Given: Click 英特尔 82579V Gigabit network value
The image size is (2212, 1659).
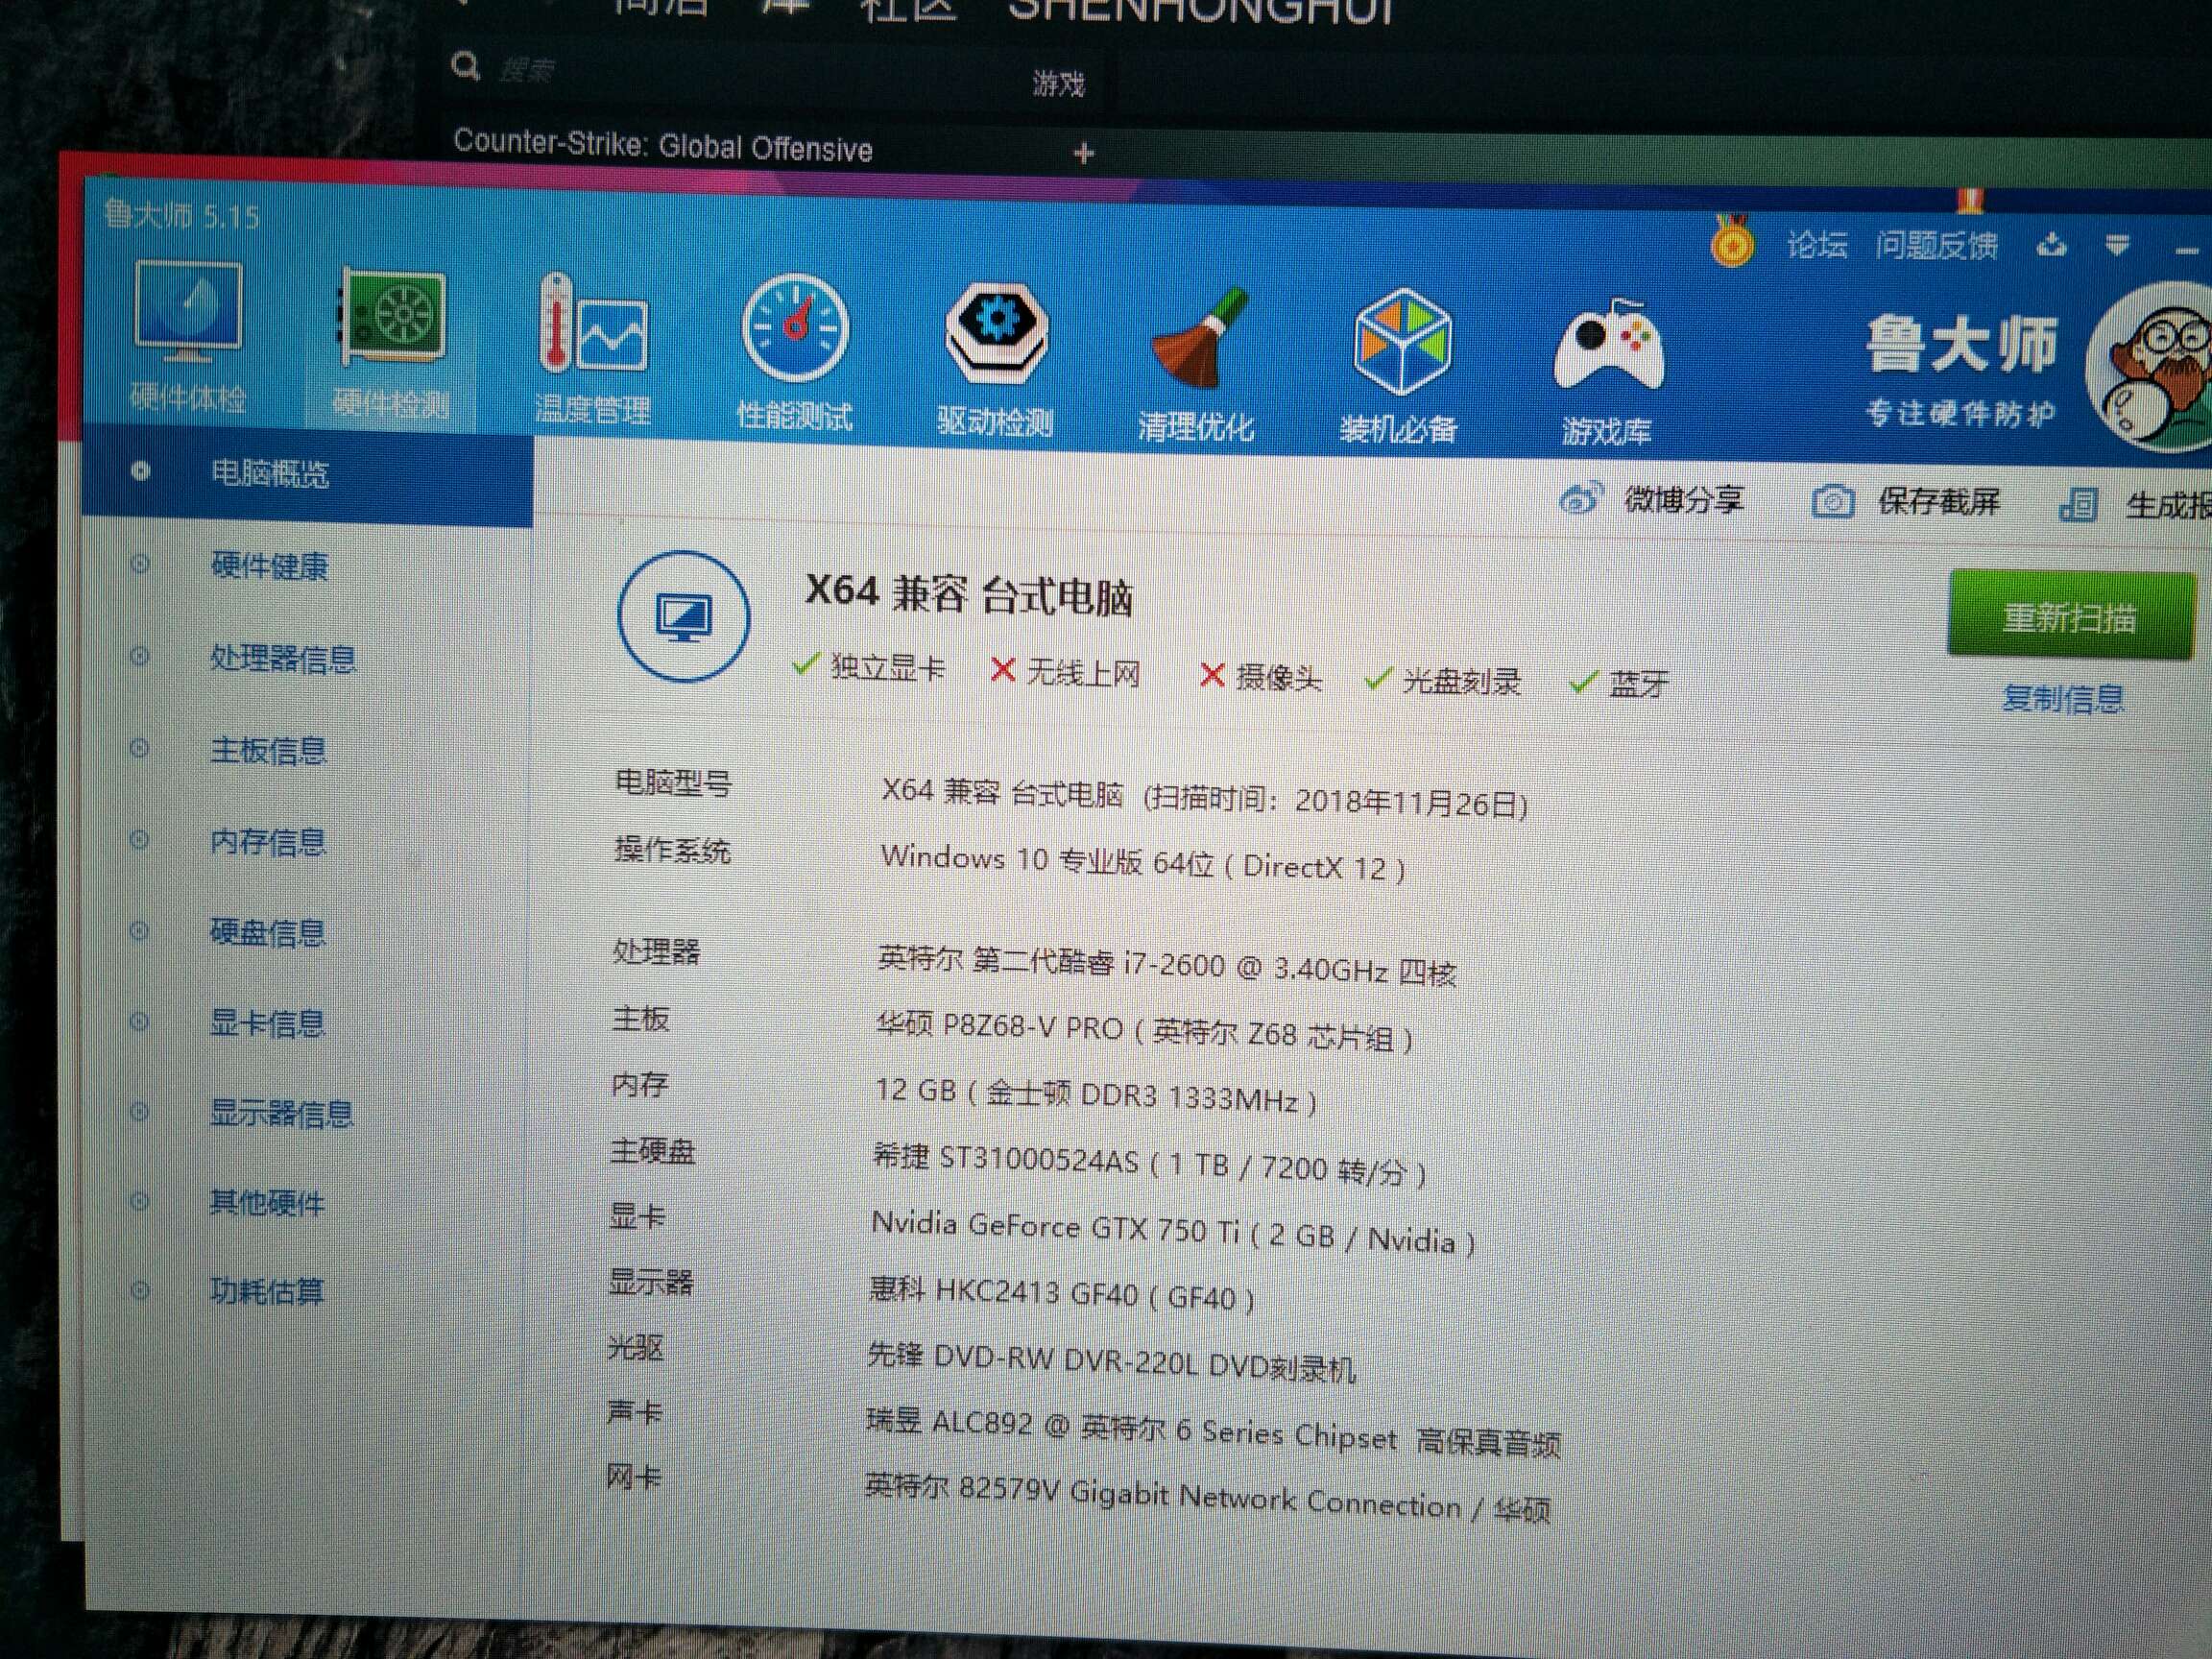Looking at the screenshot, I should coord(1208,1498).
